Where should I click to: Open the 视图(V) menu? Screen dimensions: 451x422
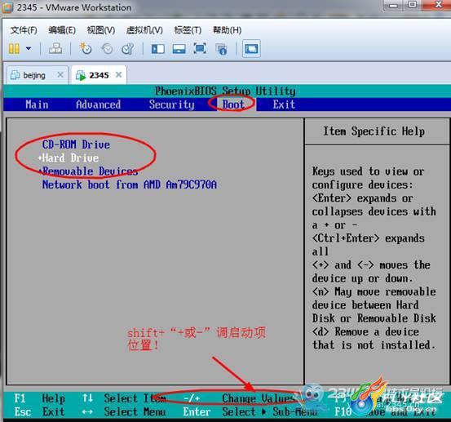[x=101, y=30]
